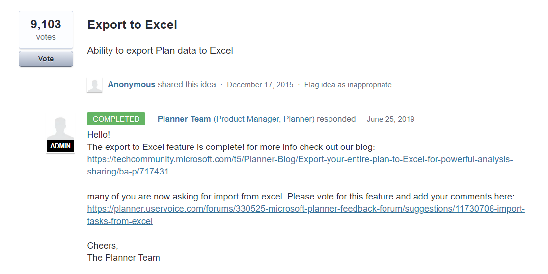548x274 pixels.
Task: Click the "Cheers," sign-off line
Action: 103,246
